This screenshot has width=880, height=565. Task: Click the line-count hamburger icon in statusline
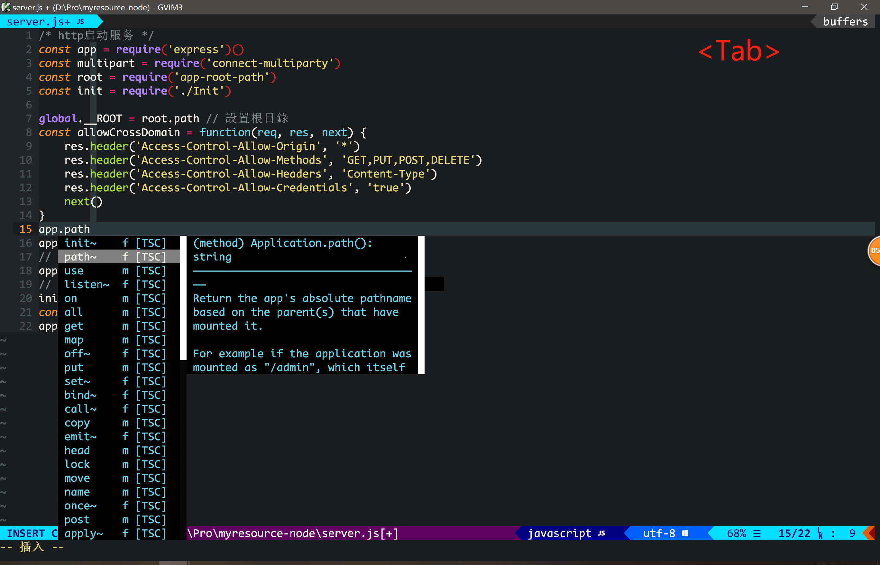pyautogui.click(x=757, y=533)
